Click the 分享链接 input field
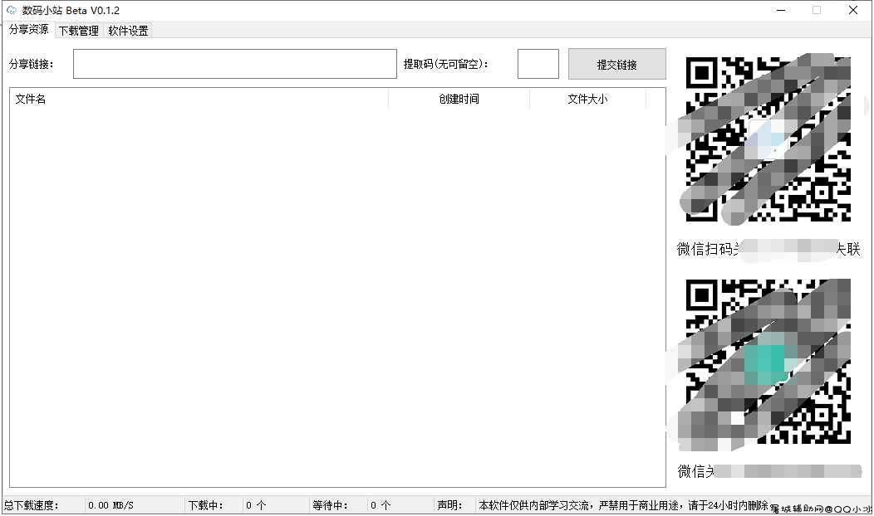 234,64
